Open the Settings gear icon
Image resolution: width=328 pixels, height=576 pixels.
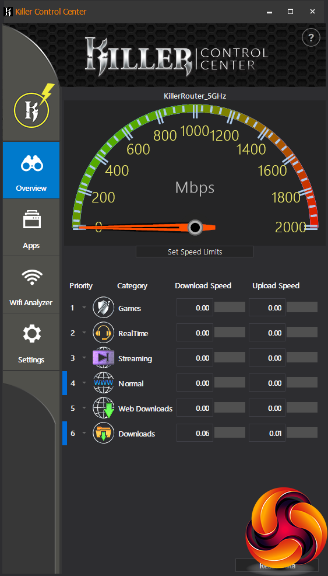click(32, 334)
